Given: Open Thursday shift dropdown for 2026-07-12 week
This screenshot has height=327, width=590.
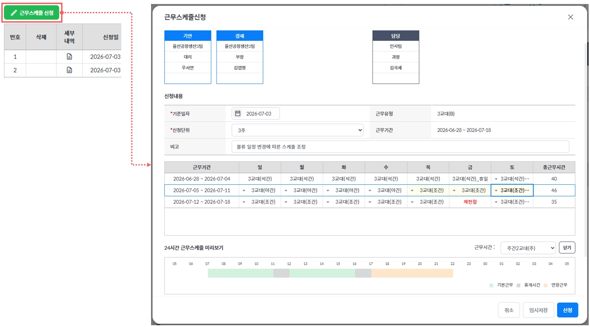Looking at the screenshot, I should 412,202.
